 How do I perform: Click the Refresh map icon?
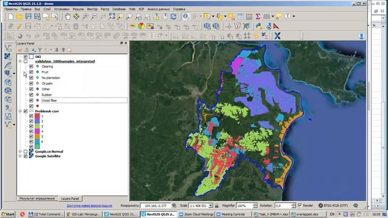pyautogui.click(x=173, y=16)
